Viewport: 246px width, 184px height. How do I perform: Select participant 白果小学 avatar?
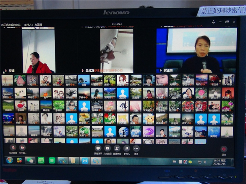click(x=136, y=80)
